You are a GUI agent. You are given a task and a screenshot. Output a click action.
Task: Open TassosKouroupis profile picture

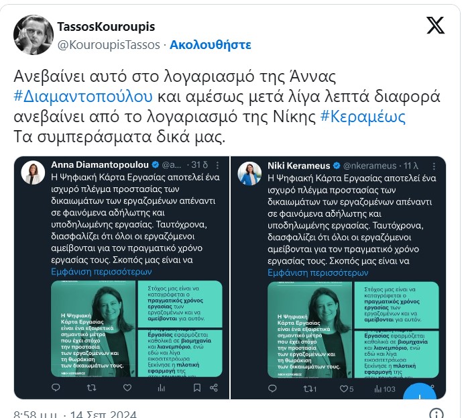coord(34,35)
